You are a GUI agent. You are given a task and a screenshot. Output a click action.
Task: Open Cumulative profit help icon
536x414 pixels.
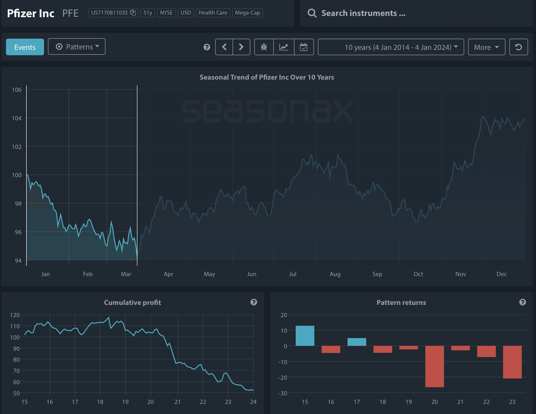[x=253, y=302]
